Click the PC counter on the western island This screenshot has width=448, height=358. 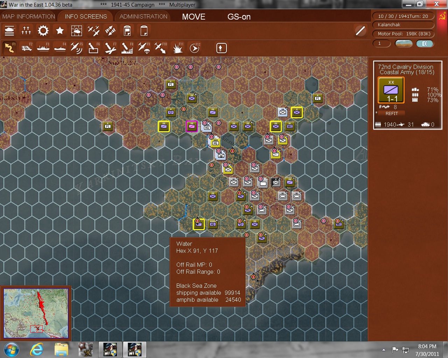click(x=107, y=126)
